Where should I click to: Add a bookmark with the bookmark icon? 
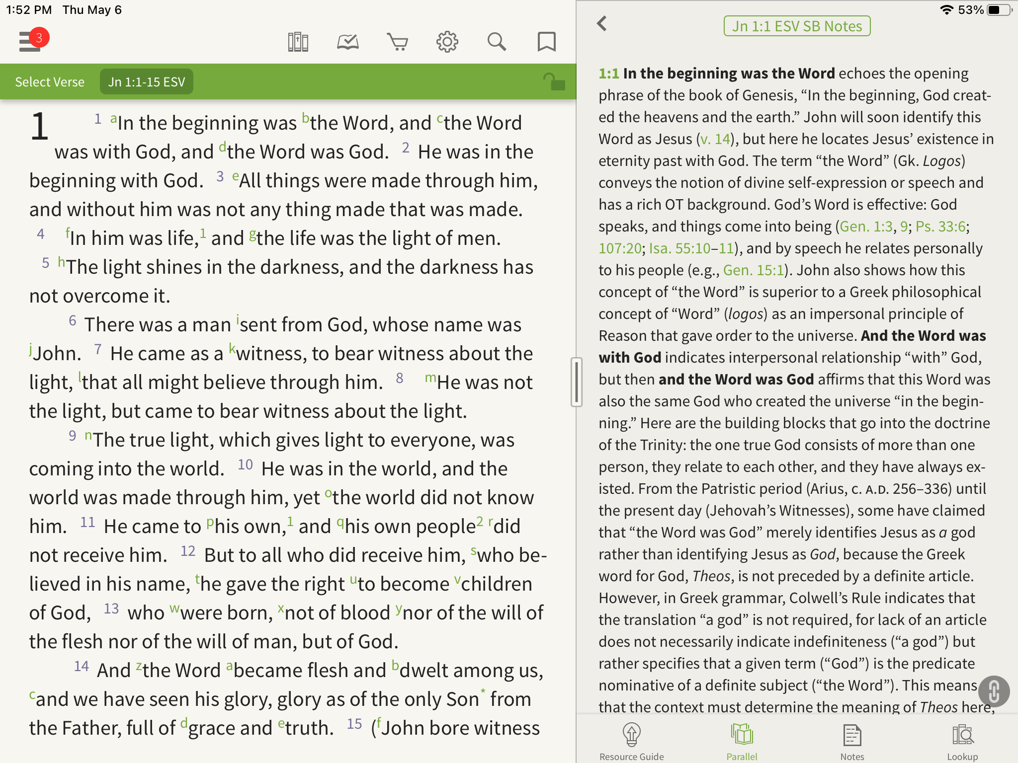[x=546, y=42]
